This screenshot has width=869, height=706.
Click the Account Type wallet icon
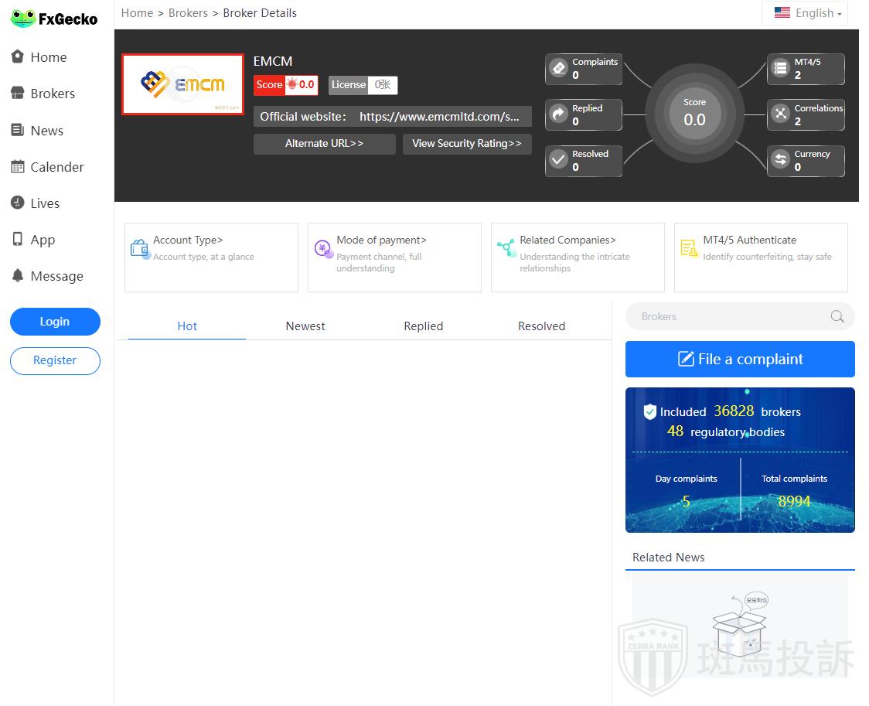[139, 248]
